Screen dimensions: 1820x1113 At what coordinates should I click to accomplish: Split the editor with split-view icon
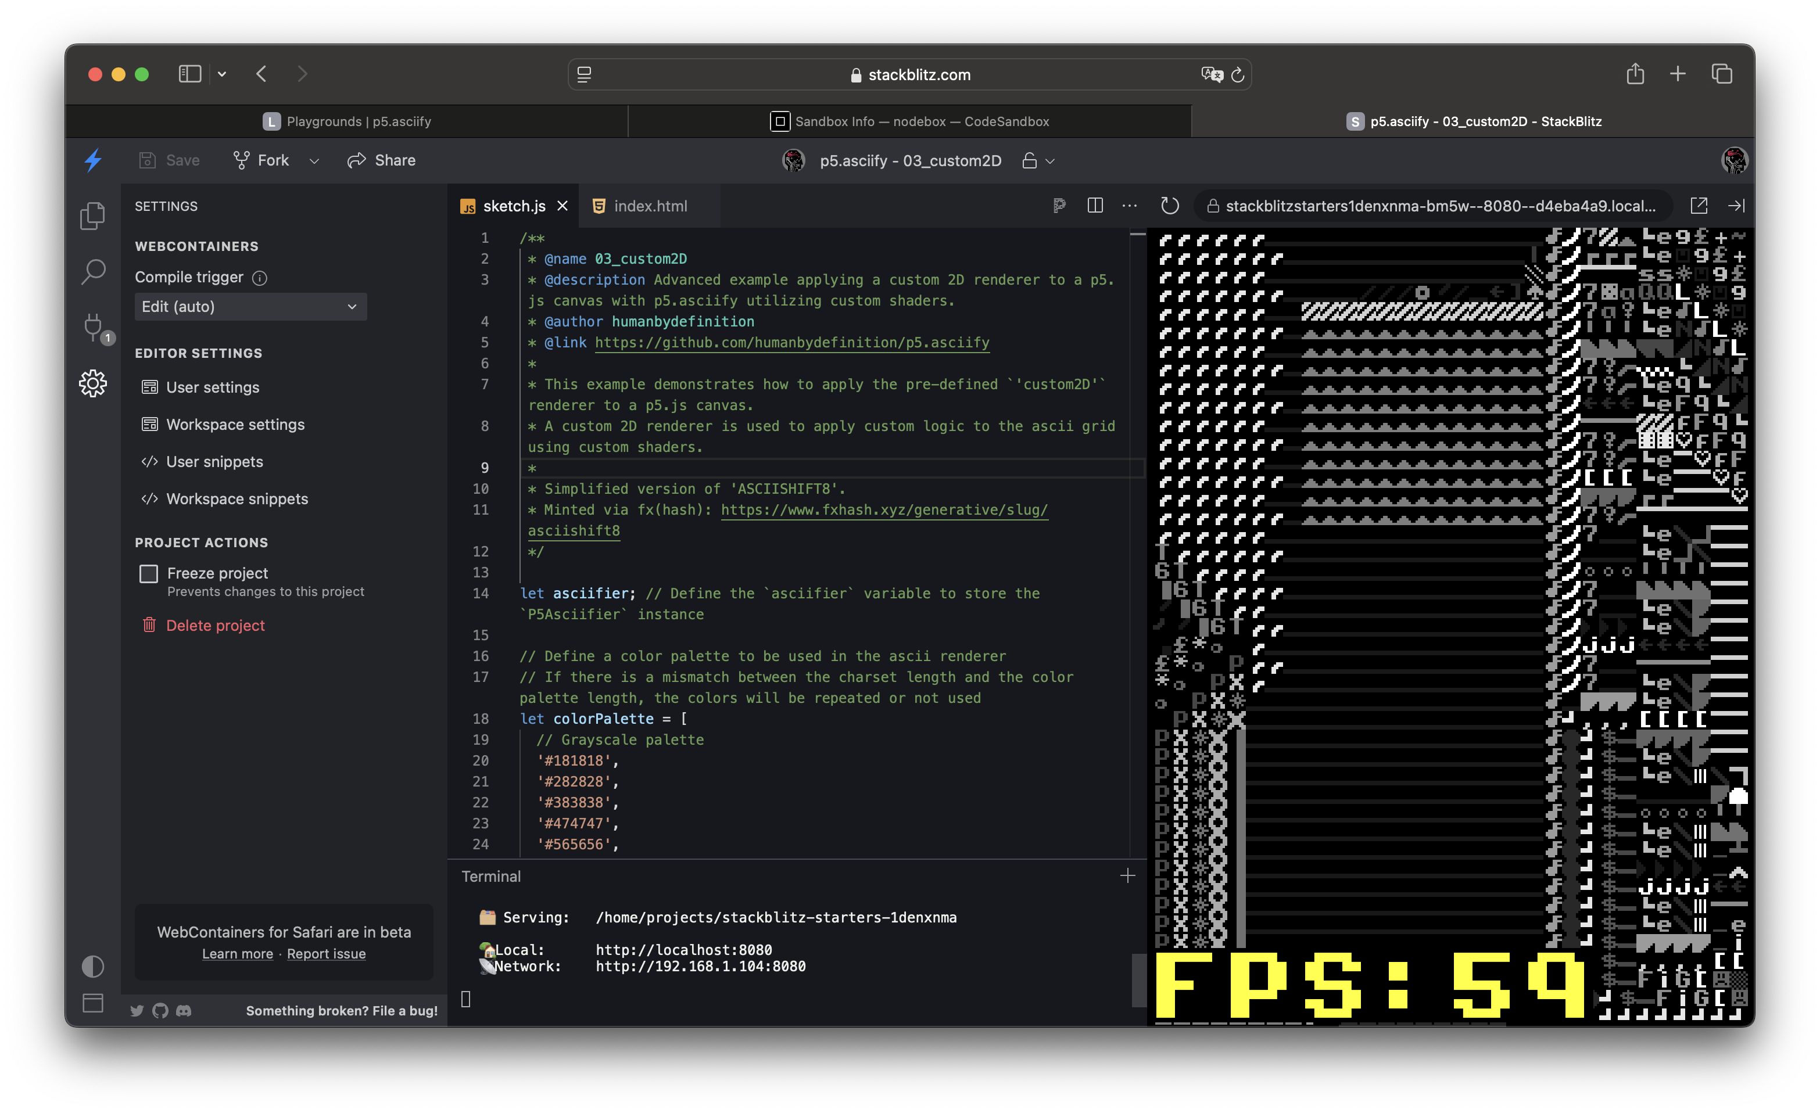click(x=1095, y=205)
